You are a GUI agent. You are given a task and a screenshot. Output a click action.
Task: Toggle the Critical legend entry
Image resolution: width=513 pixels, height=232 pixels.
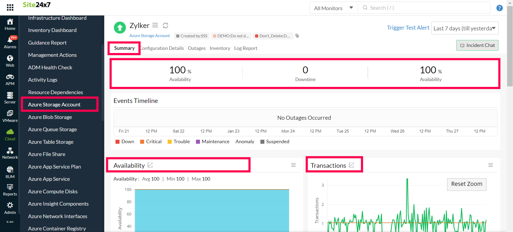click(151, 142)
